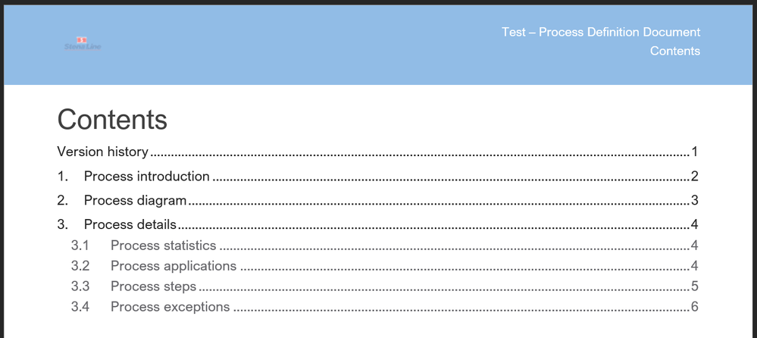Open the Process diagram contents entry
This screenshot has height=338, width=757.
coord(377,200)
